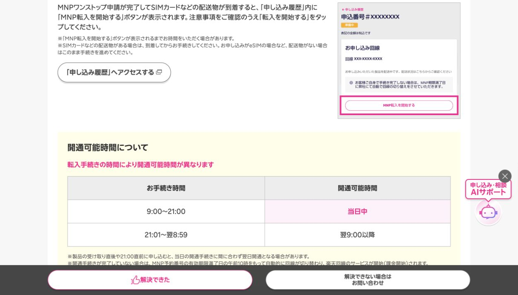The height and width of the screenshot is (295, 518).
Task: Click the MNP転入を開始する button in the sample image
Action: 399,105
